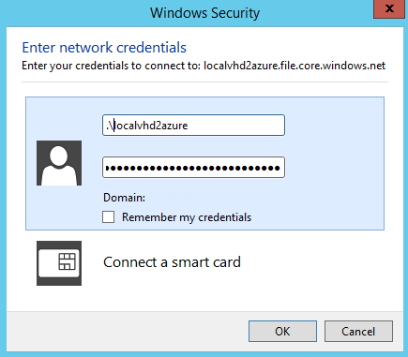
Task: Click the user account avatar icon
Action: point(59,163)
